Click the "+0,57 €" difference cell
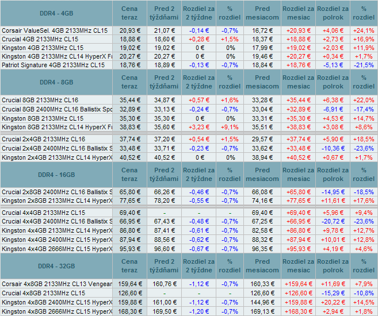The width and height of the screenshot is (378, 316). [199, 100]
